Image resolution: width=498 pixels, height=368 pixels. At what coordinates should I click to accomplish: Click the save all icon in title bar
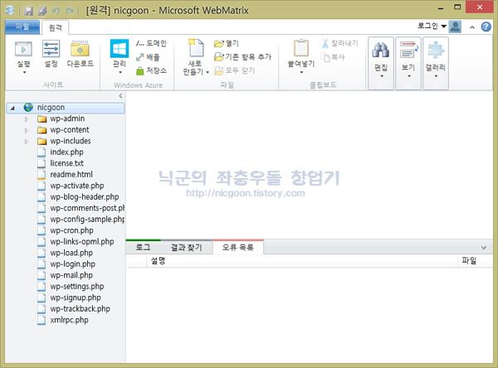coord(42,11)
